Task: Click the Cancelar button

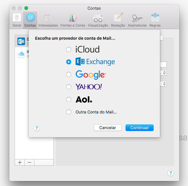Action: coord(108,128)
